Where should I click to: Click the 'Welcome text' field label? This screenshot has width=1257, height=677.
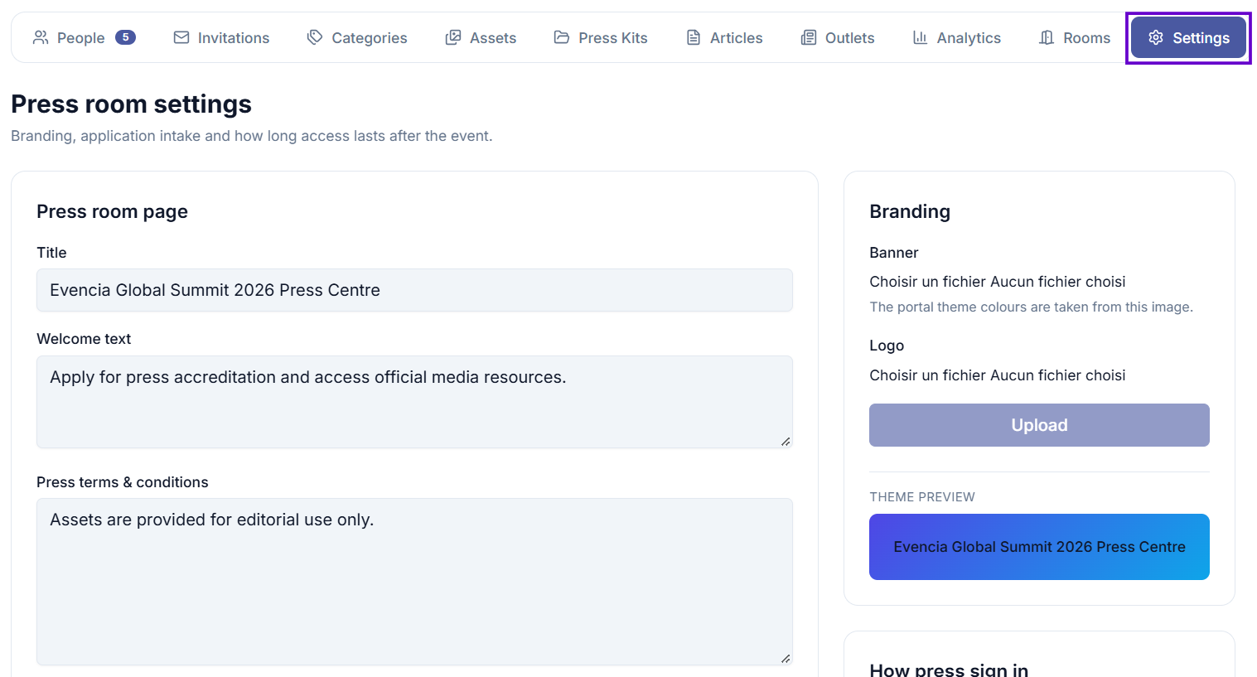point(84,339)
